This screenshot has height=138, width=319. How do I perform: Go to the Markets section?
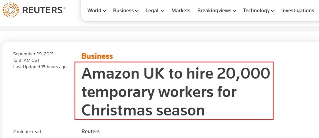click(x=181, y=11)
